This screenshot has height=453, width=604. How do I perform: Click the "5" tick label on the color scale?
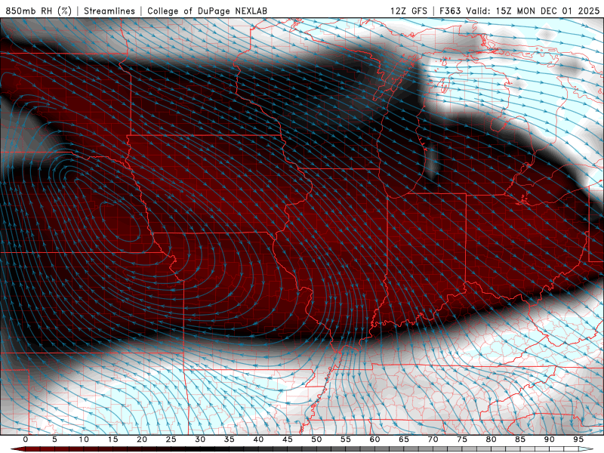(54, 439)
